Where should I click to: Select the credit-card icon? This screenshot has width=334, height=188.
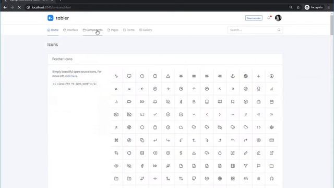click(x=271, y=140)
